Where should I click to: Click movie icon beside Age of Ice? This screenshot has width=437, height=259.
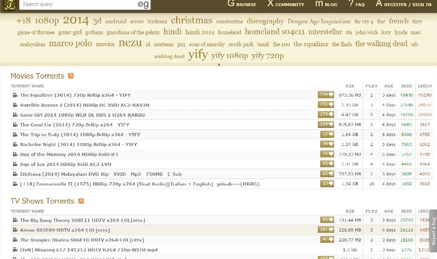point(15,164)
